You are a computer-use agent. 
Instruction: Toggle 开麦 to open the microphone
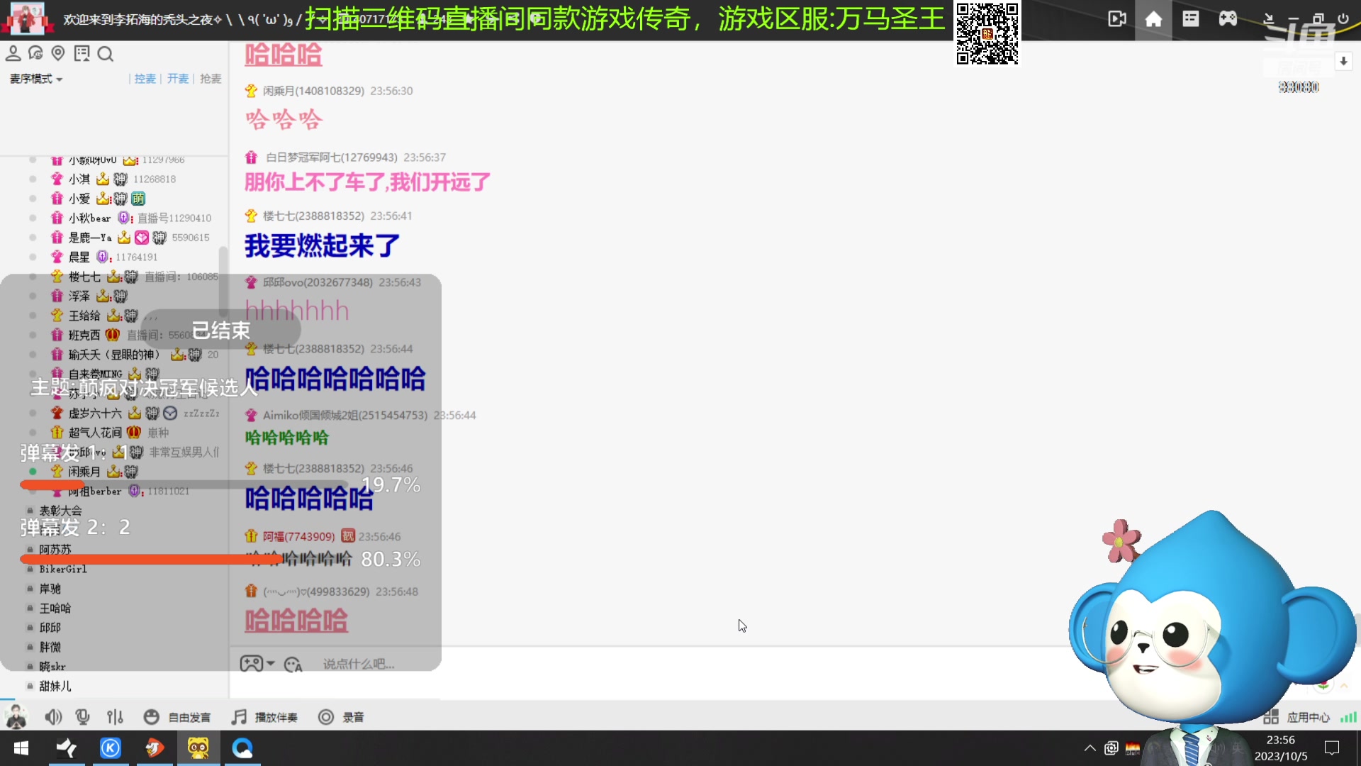[179, 79]
